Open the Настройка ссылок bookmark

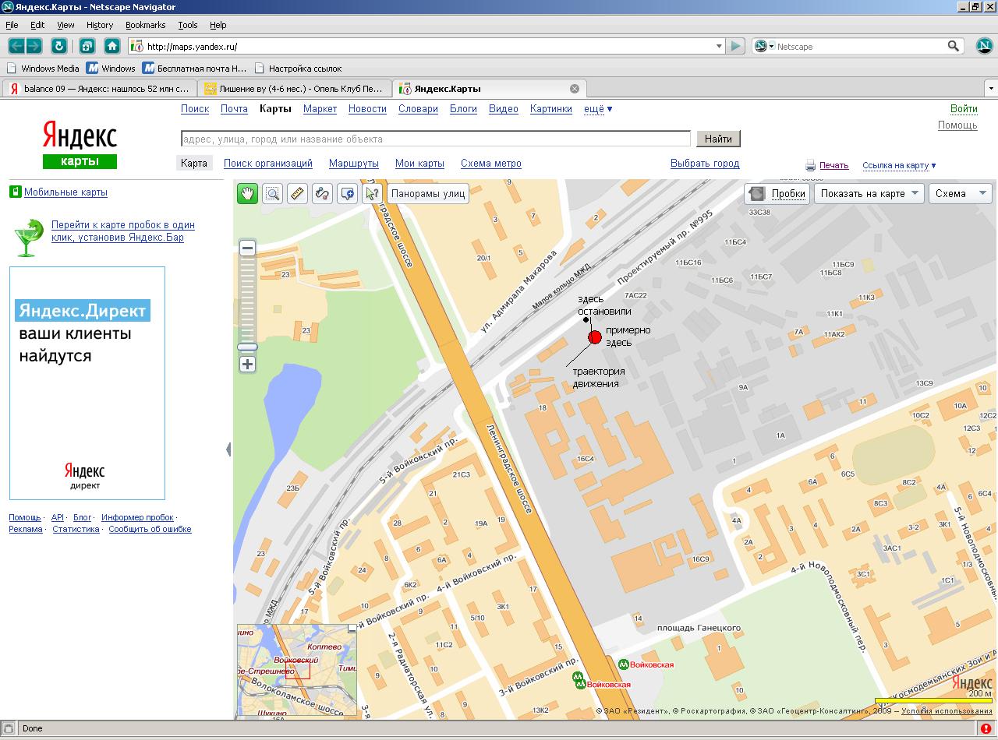299,69
